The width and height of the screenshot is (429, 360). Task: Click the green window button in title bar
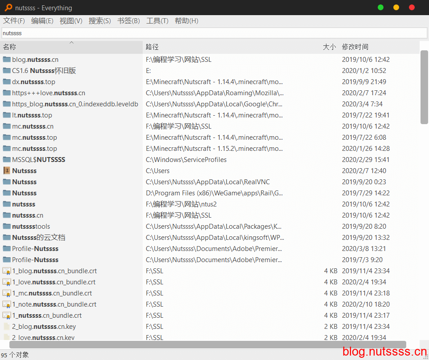(x=380, y=8)
